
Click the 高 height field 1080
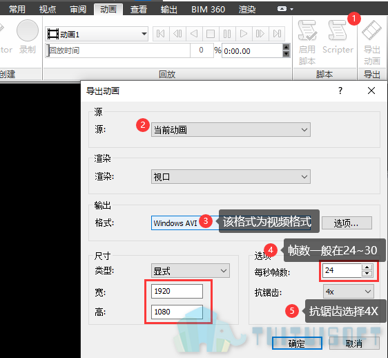tap(177, 312)
